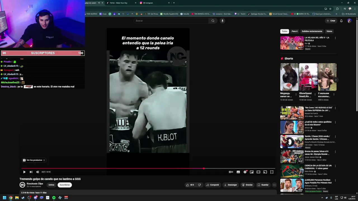The width and height of the screenshot is (358, 201).
Task: Skip to next video in player
Action: click(x=31, y=172)
